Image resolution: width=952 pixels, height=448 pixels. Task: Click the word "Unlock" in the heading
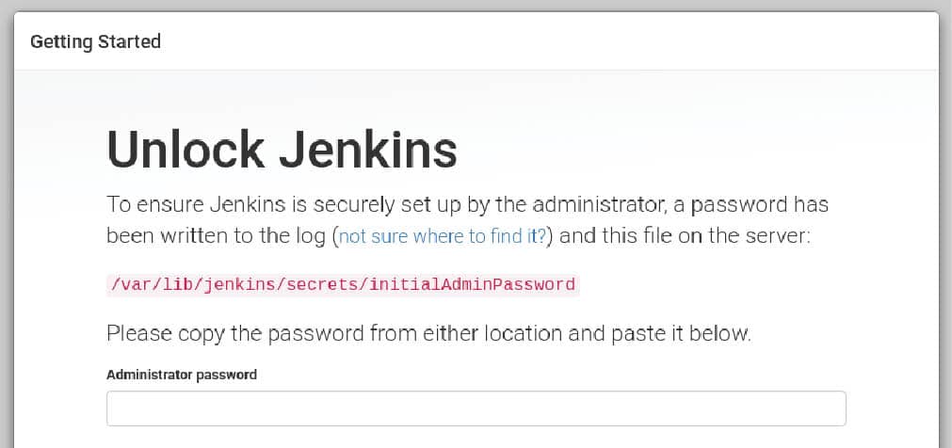point(186,149)
